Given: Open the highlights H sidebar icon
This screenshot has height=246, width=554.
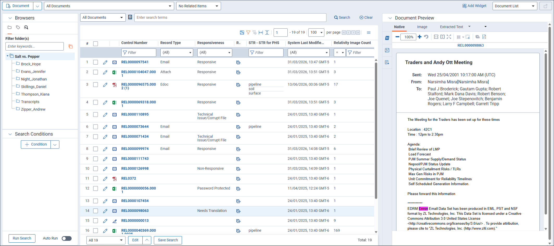Looking at the screenshot, I should click(x=387, y=38).
